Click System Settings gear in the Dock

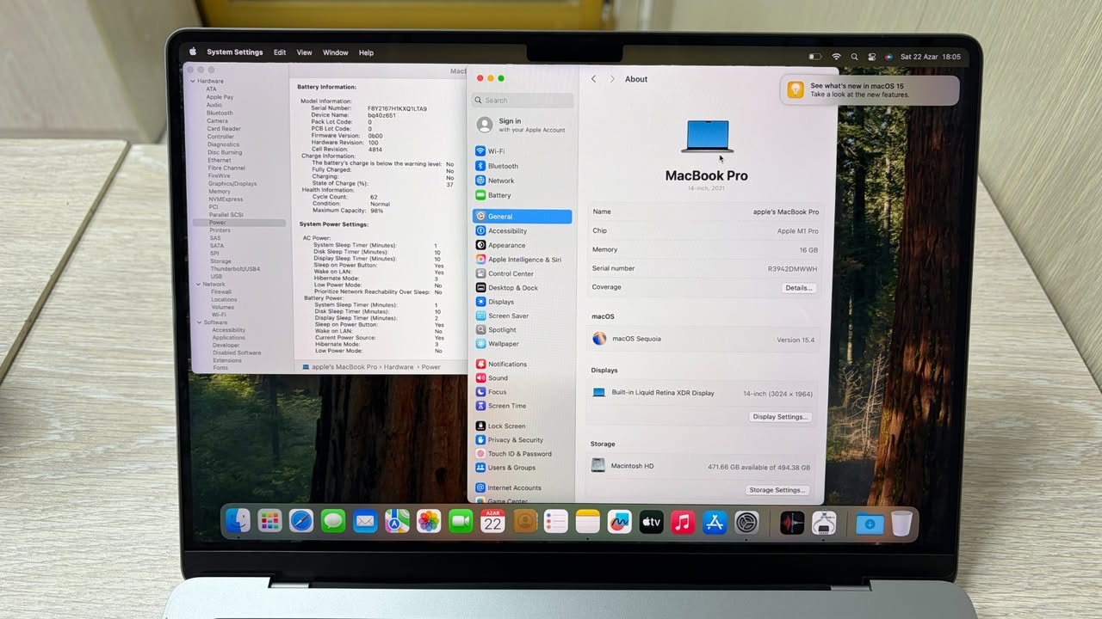click(746, 521)
